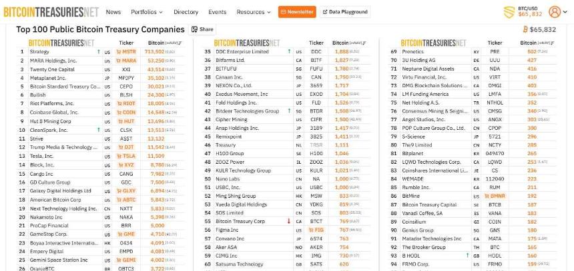Click the orange Newsletter button
This screenshot has height=271, width=574.
(297, 12)
